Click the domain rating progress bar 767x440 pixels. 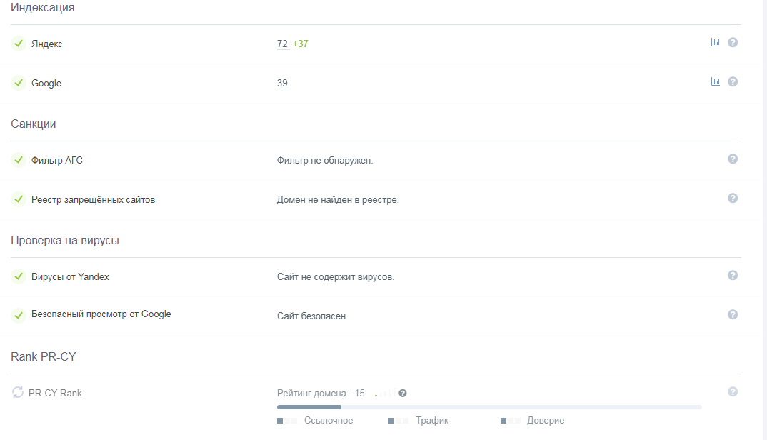pyautogui.click(x=489, y=407)
